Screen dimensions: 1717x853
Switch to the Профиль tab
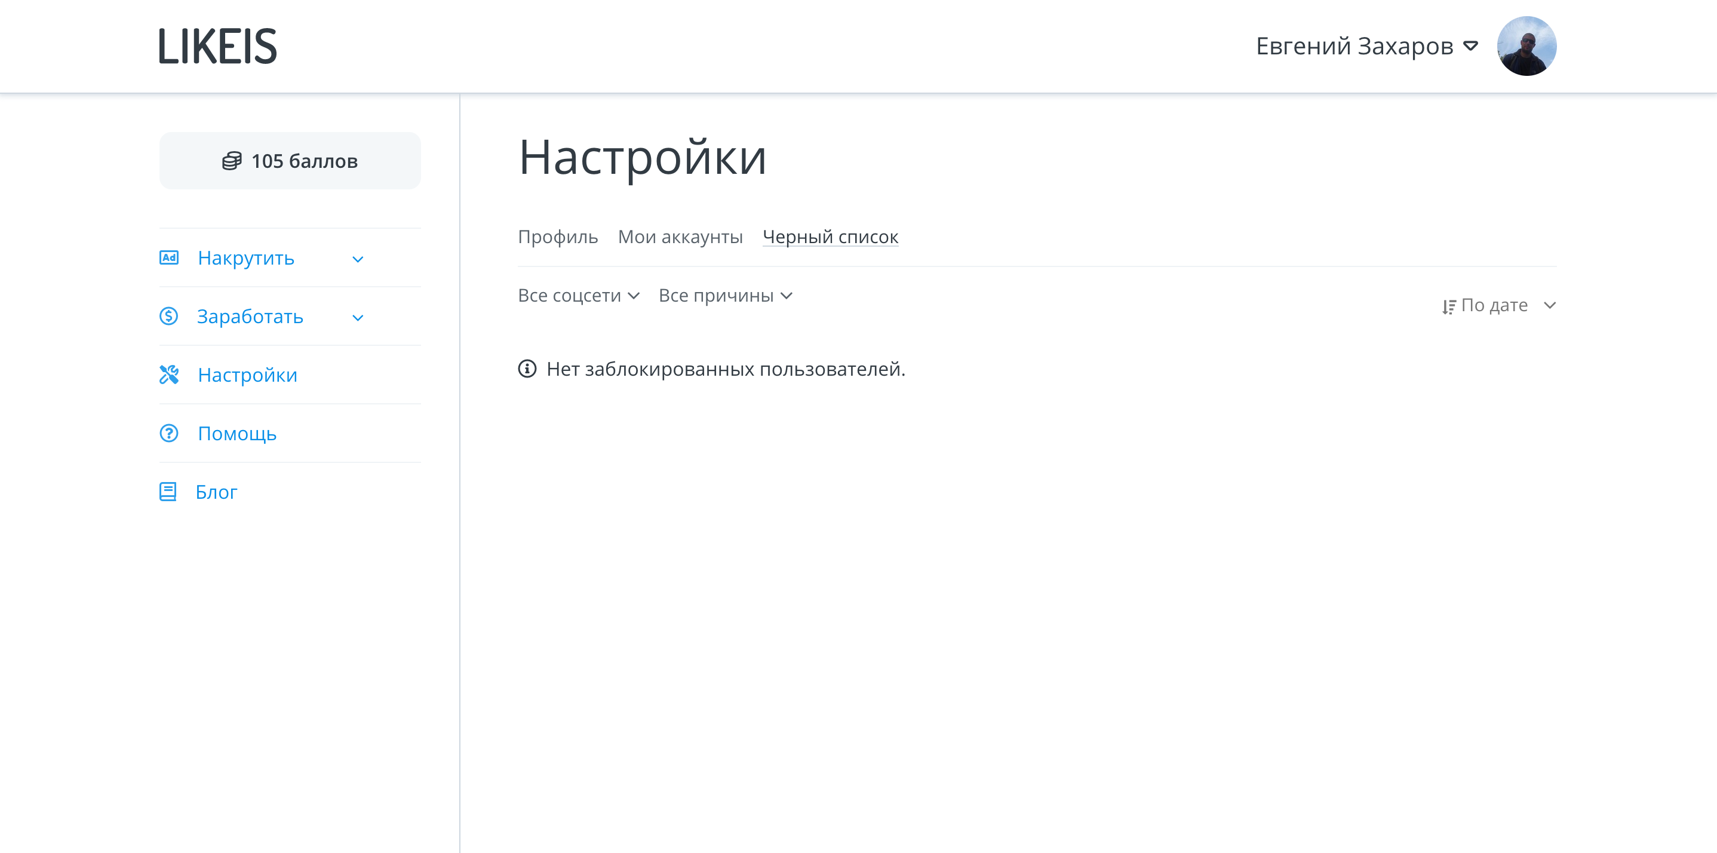558,237
